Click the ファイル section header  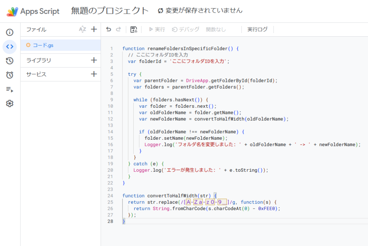click(36, 29)
